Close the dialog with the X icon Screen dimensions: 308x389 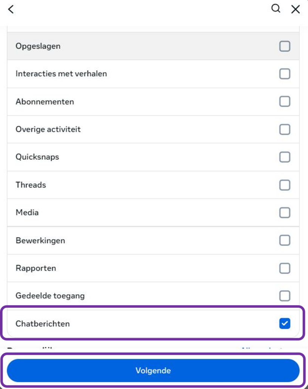click(x=296, y=9)
